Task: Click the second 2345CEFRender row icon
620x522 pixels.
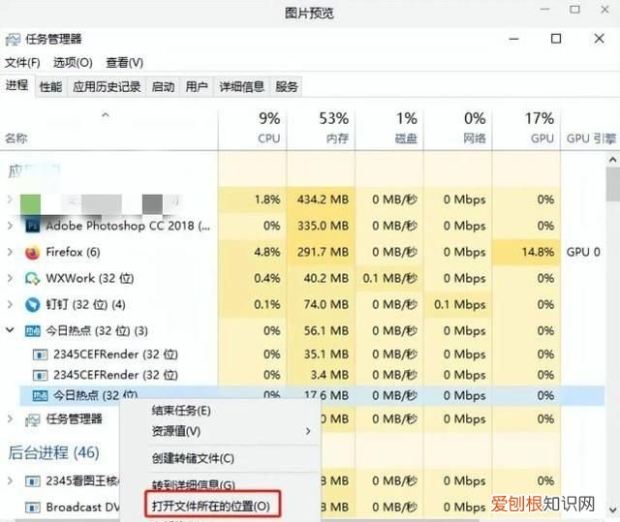Action: click(x=40, y=375)
